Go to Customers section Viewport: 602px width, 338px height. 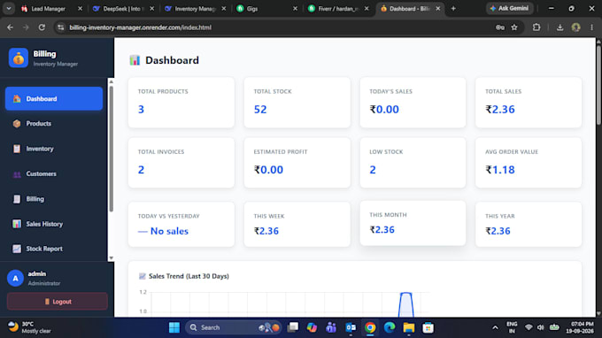click(54, 173)
